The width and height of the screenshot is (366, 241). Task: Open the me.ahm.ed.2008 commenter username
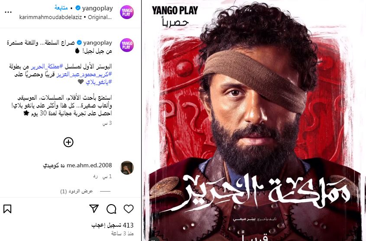(89, 165)
